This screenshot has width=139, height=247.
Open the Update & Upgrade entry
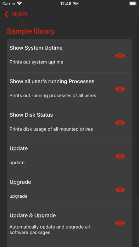click(69, 223)
